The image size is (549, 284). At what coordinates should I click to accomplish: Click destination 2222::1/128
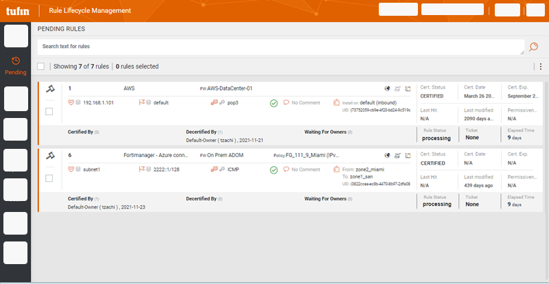[167, 169]
